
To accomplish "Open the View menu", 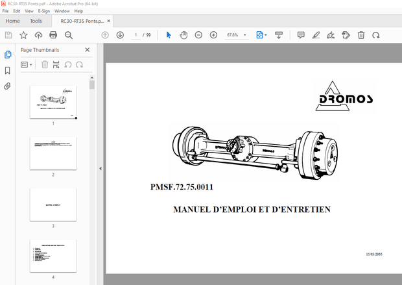I will [x=29, y=11].
